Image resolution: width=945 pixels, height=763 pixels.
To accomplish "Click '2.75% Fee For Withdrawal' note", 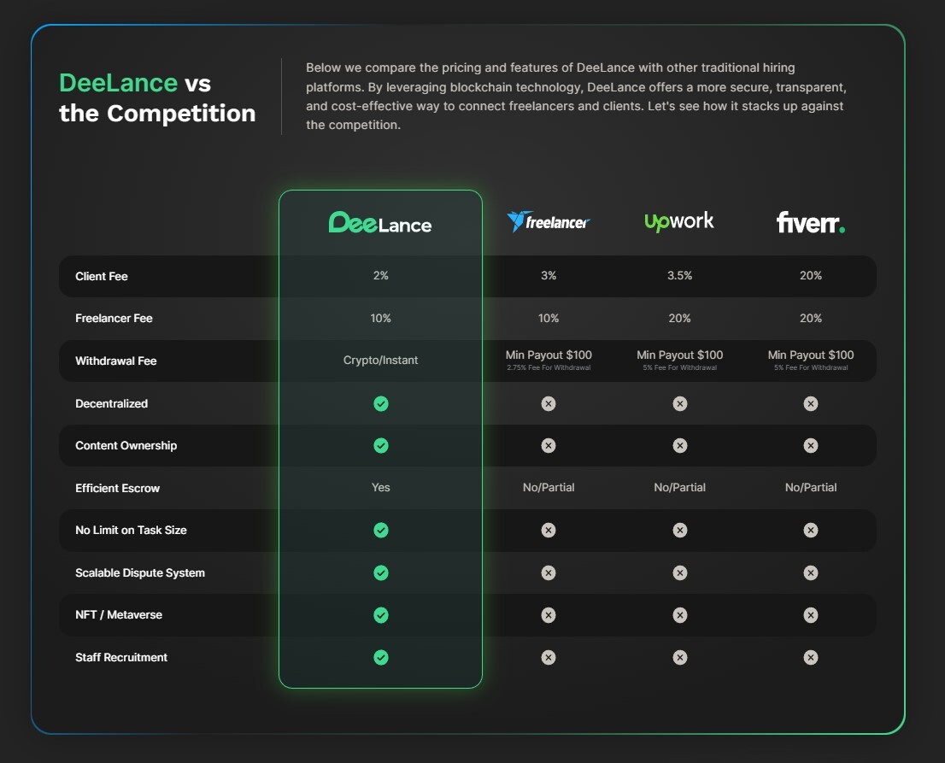I will coord(549,367).
